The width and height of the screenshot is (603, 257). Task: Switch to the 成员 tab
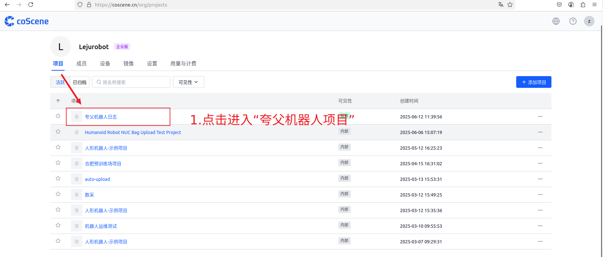[81, 63]
